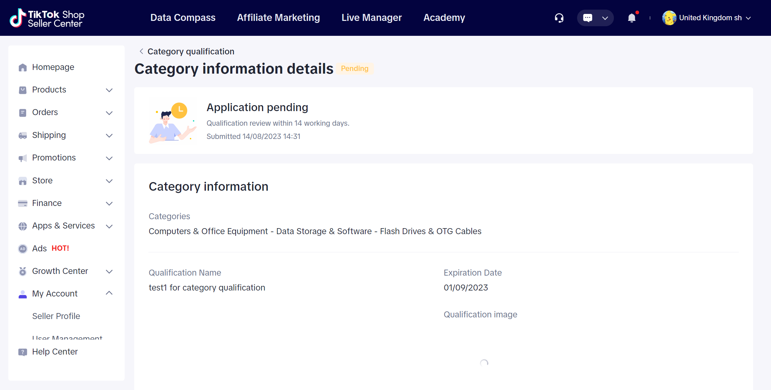Open Data Compass in top navigation

coord(183,18)
